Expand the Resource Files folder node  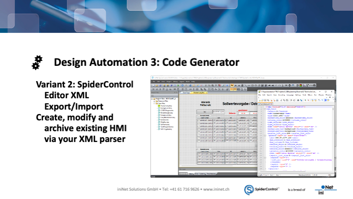[x=154, y=101]
